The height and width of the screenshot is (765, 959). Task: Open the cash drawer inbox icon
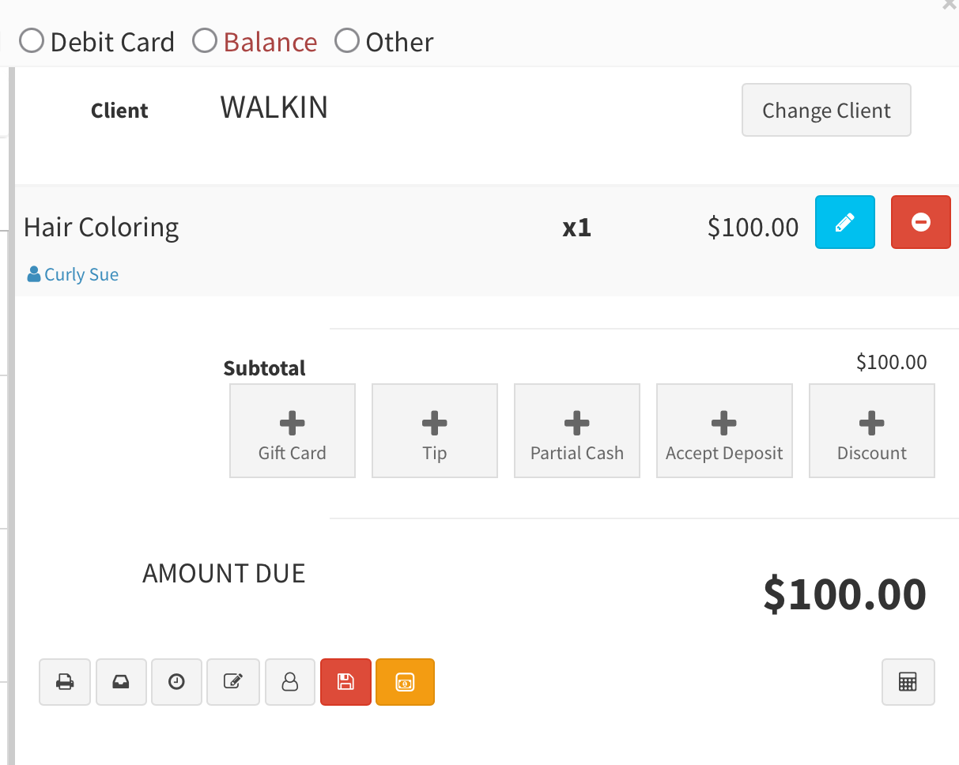click(121, 681)
